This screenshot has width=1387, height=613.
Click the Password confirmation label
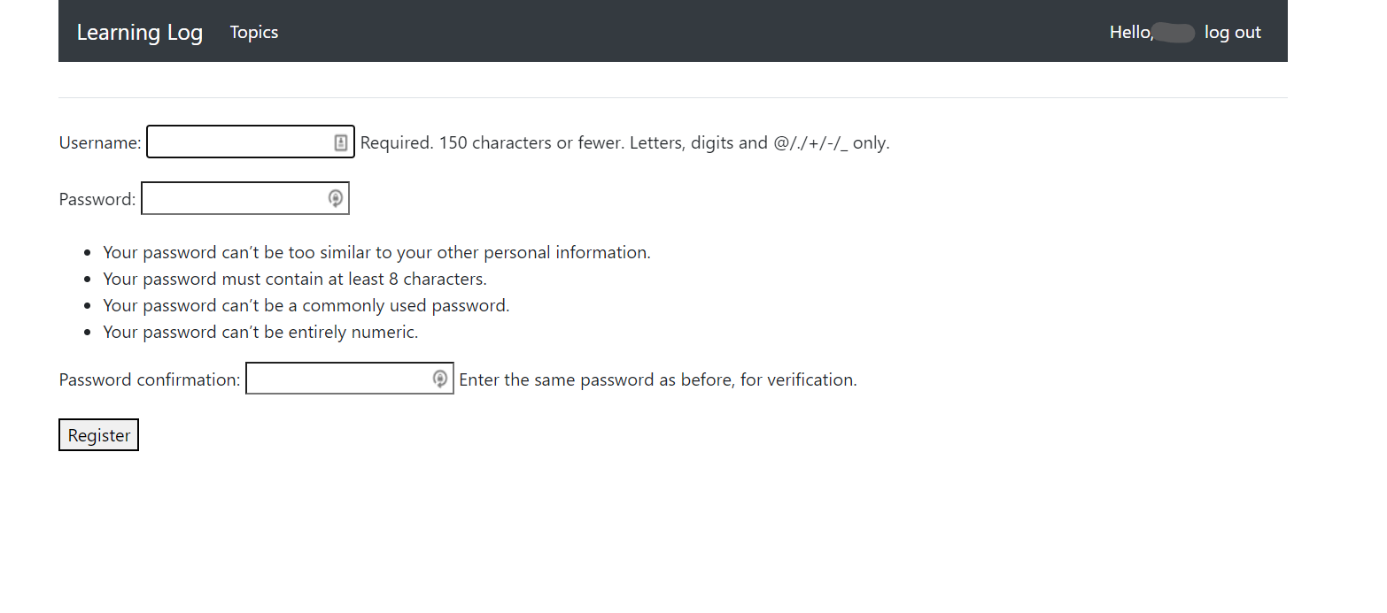click(149, 379)
